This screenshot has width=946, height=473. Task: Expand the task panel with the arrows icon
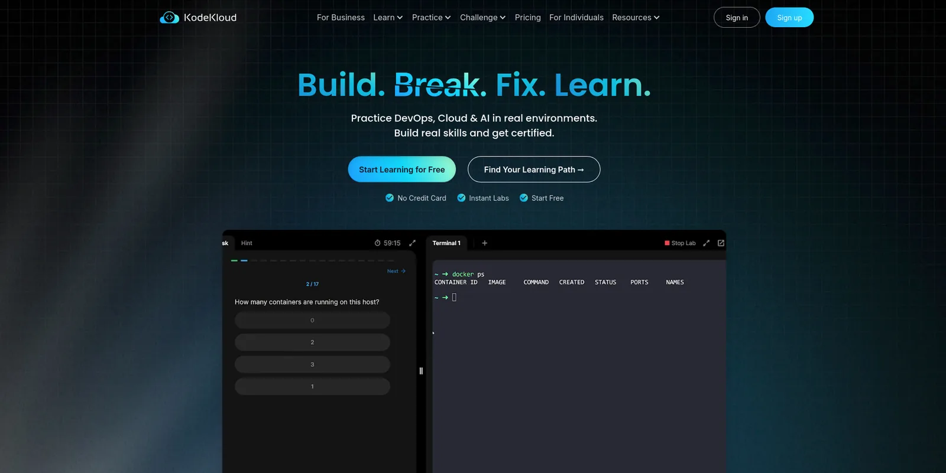pos(412,243)
